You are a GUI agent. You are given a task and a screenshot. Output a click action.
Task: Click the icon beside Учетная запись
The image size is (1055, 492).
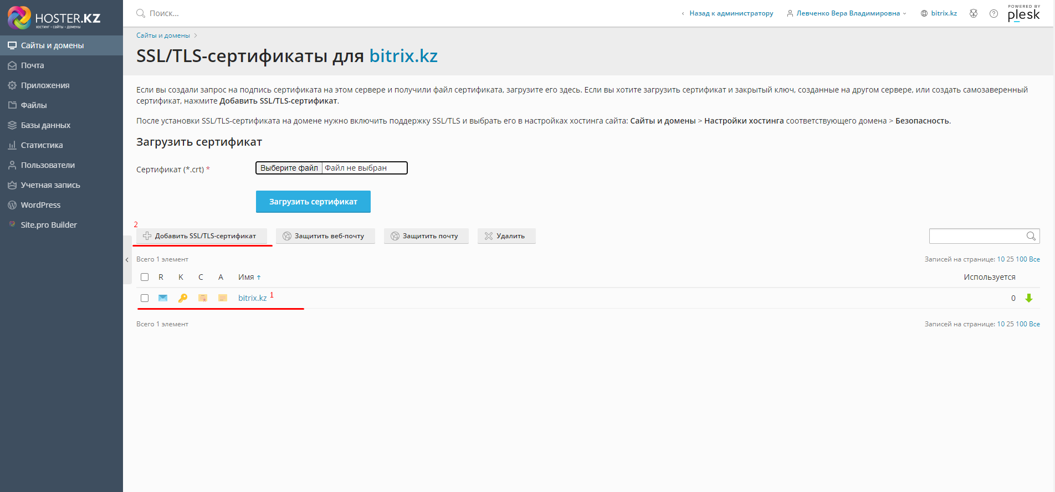coord(12,185)
